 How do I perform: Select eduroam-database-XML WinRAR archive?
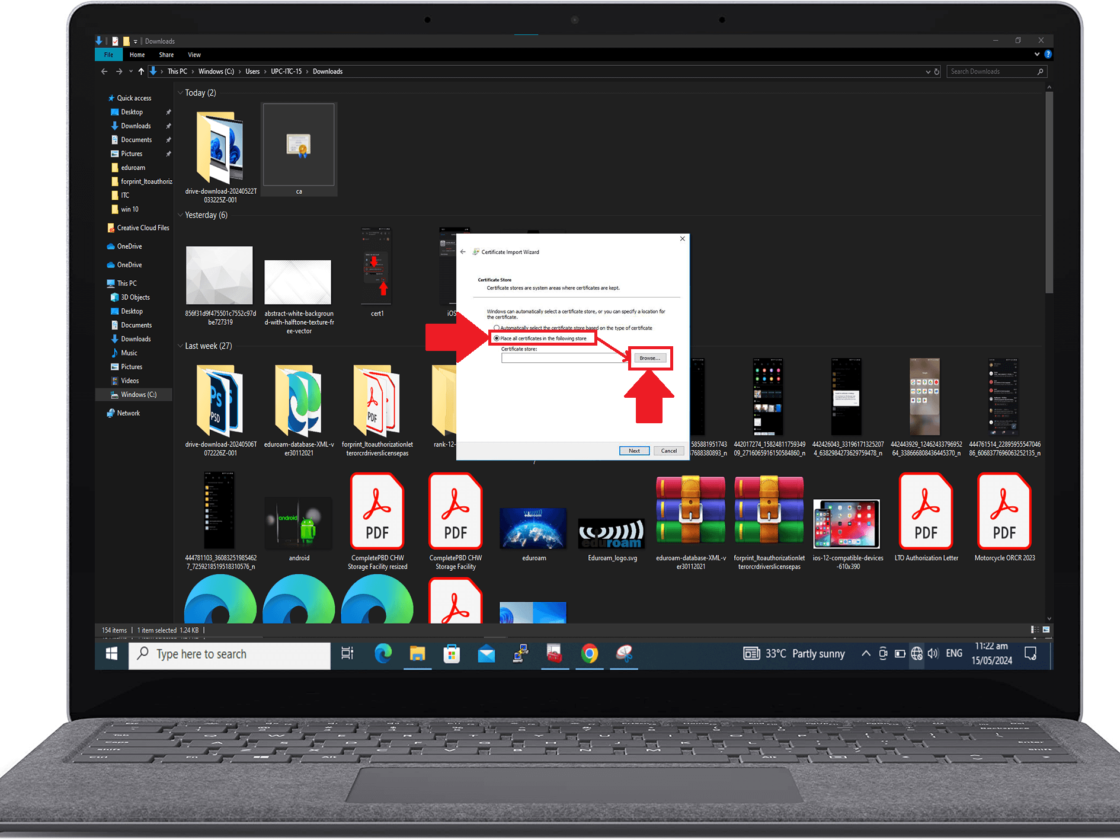(690, 522)
